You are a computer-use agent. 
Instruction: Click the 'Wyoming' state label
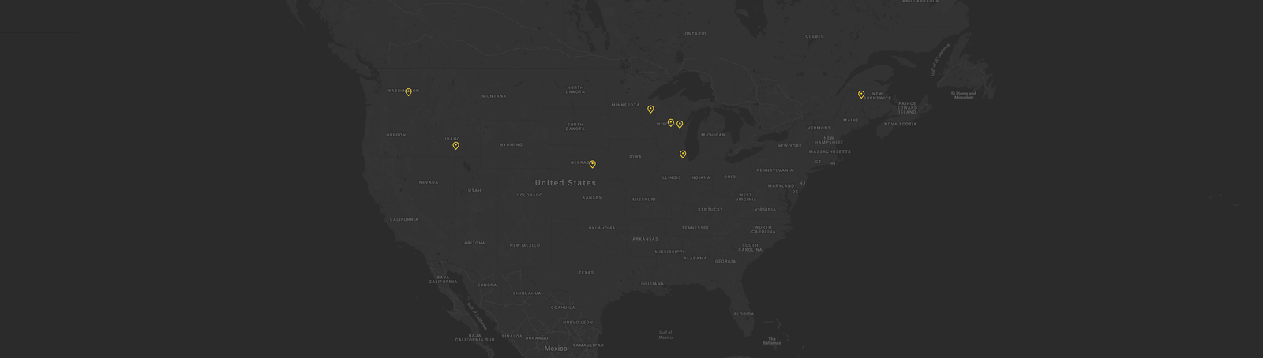coord(511,145)
